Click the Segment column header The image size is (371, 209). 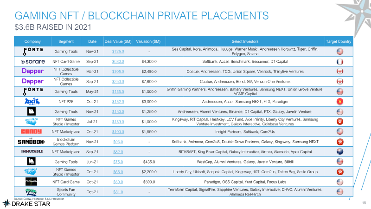[66, 41]
